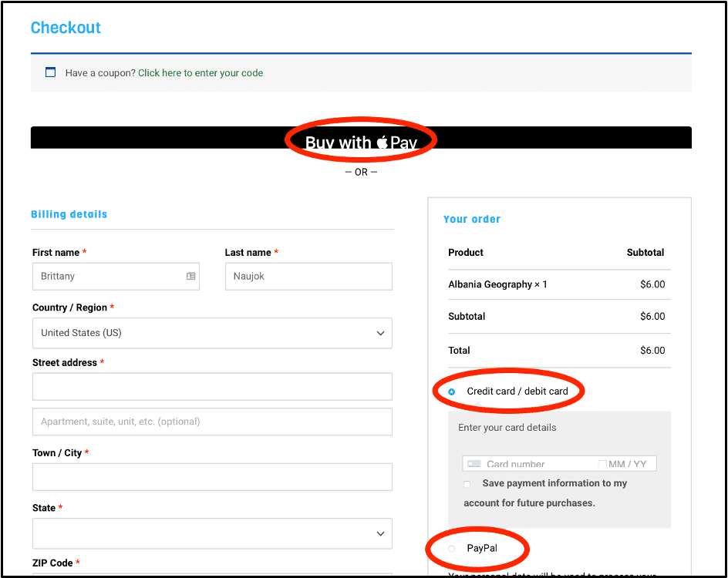Focus the Last name field containing Naujok

(x=308, y=277)
